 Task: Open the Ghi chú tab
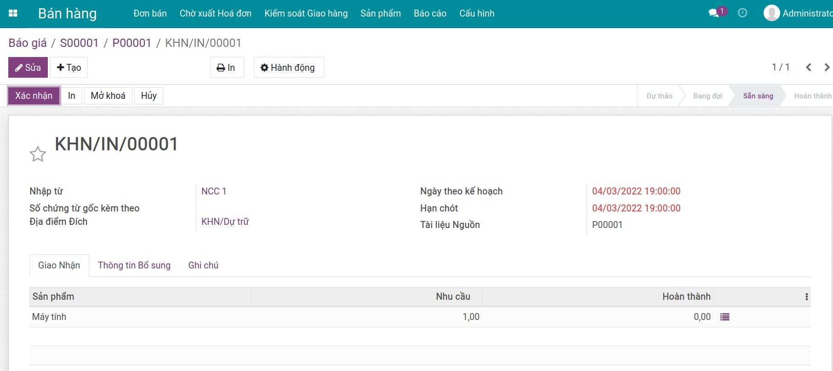[203, 265]
